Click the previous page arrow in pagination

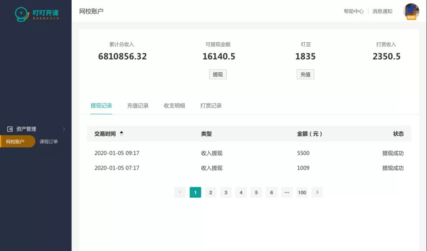[x=180, y=192]
